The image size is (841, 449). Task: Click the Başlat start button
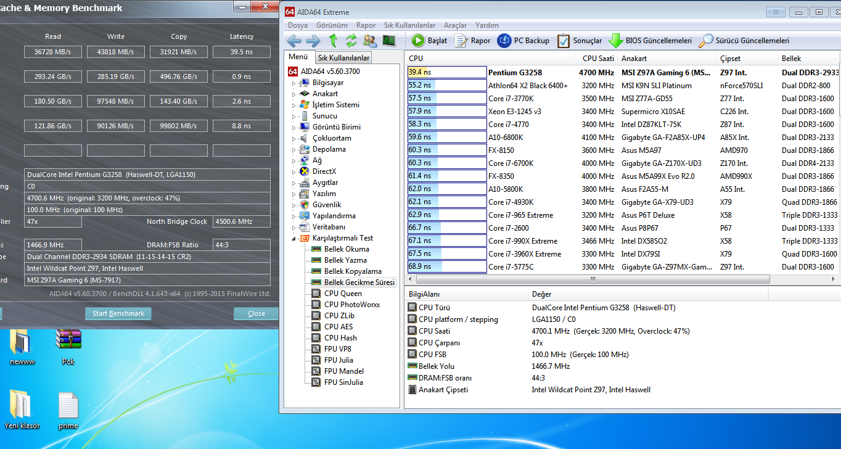[429, 41]
